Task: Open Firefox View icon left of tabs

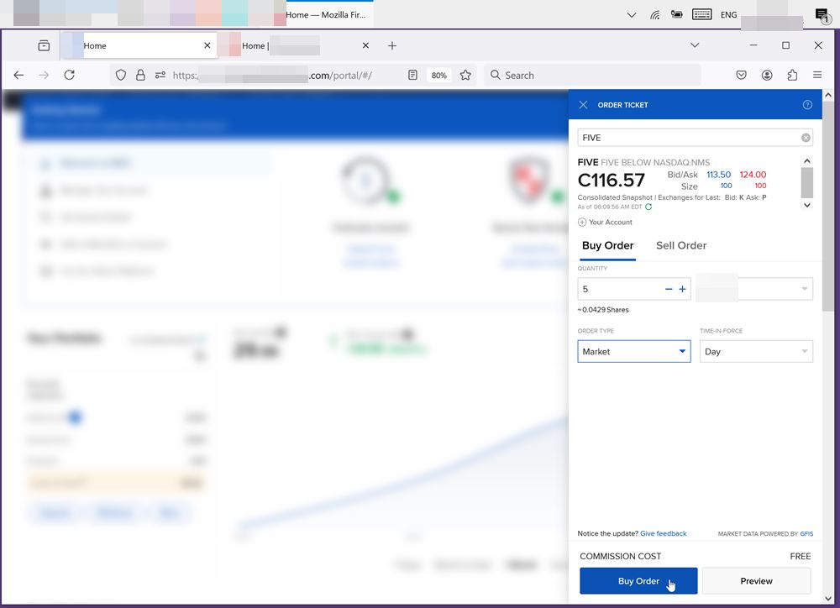Action: click(x=44, y=46)
